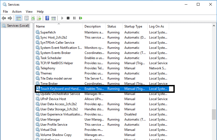217x140 pixels.
Task: Sort by the Status column header
Action: (112, 26)
